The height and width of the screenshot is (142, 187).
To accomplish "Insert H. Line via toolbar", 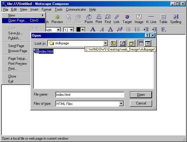I will (151, 19).
